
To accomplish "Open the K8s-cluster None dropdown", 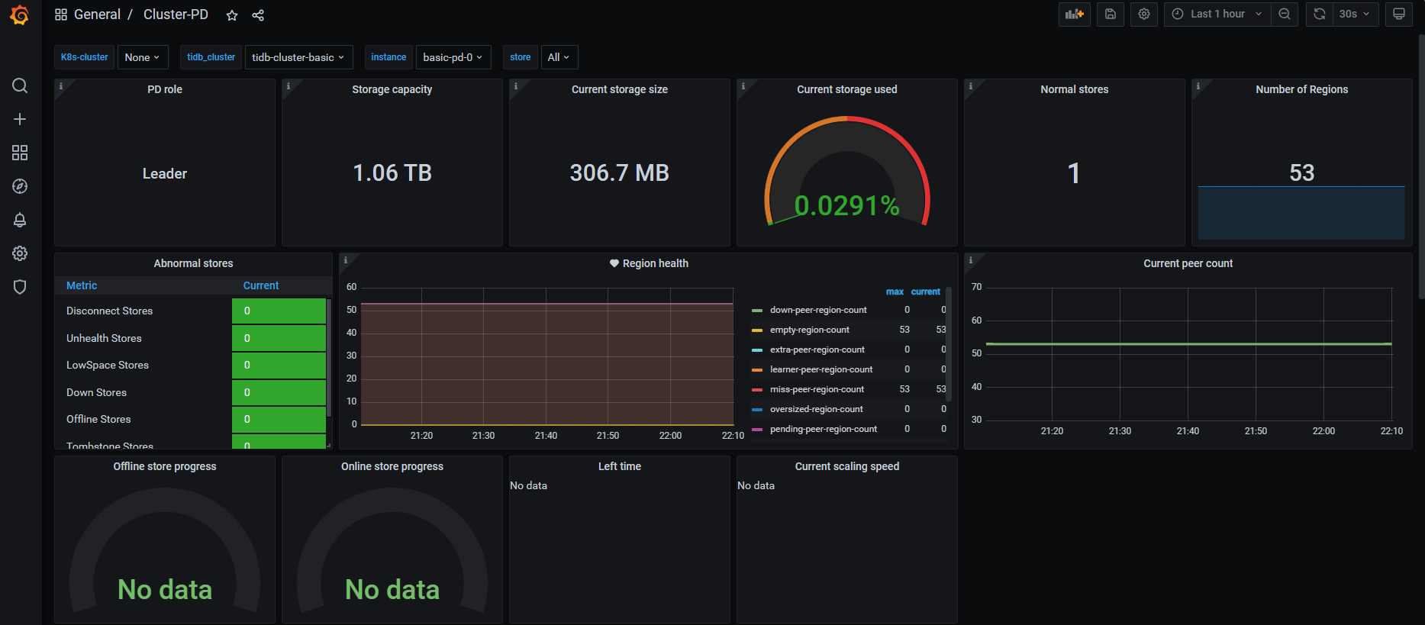I will [x=143, y=57].
